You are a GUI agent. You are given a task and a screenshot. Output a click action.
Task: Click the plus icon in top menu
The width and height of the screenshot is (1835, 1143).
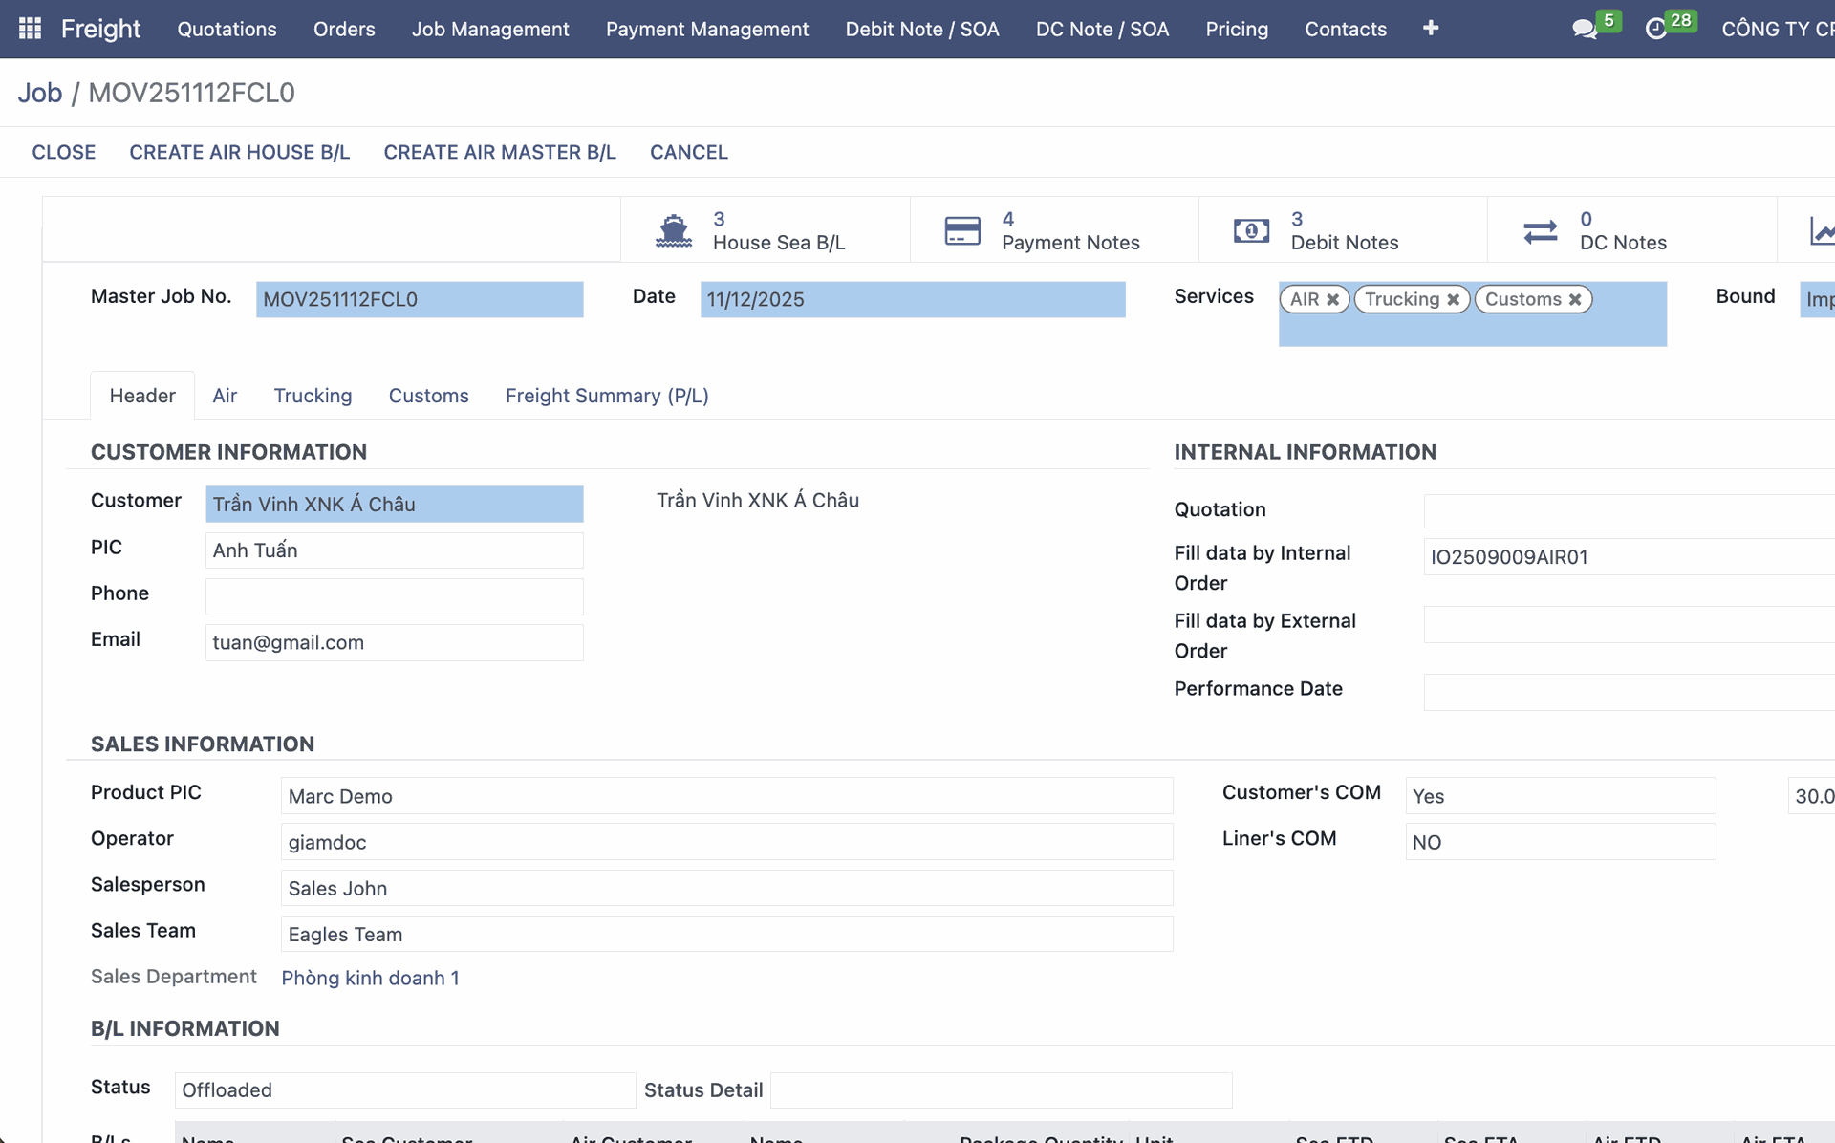tap(1430, 29)
